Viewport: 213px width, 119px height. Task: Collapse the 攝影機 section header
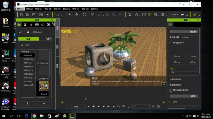pos(184,31)
